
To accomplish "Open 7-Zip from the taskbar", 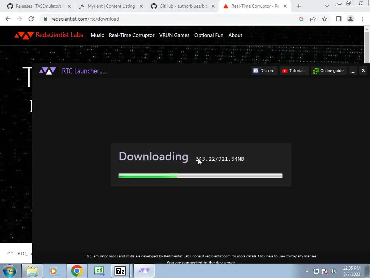I will 120,271.
